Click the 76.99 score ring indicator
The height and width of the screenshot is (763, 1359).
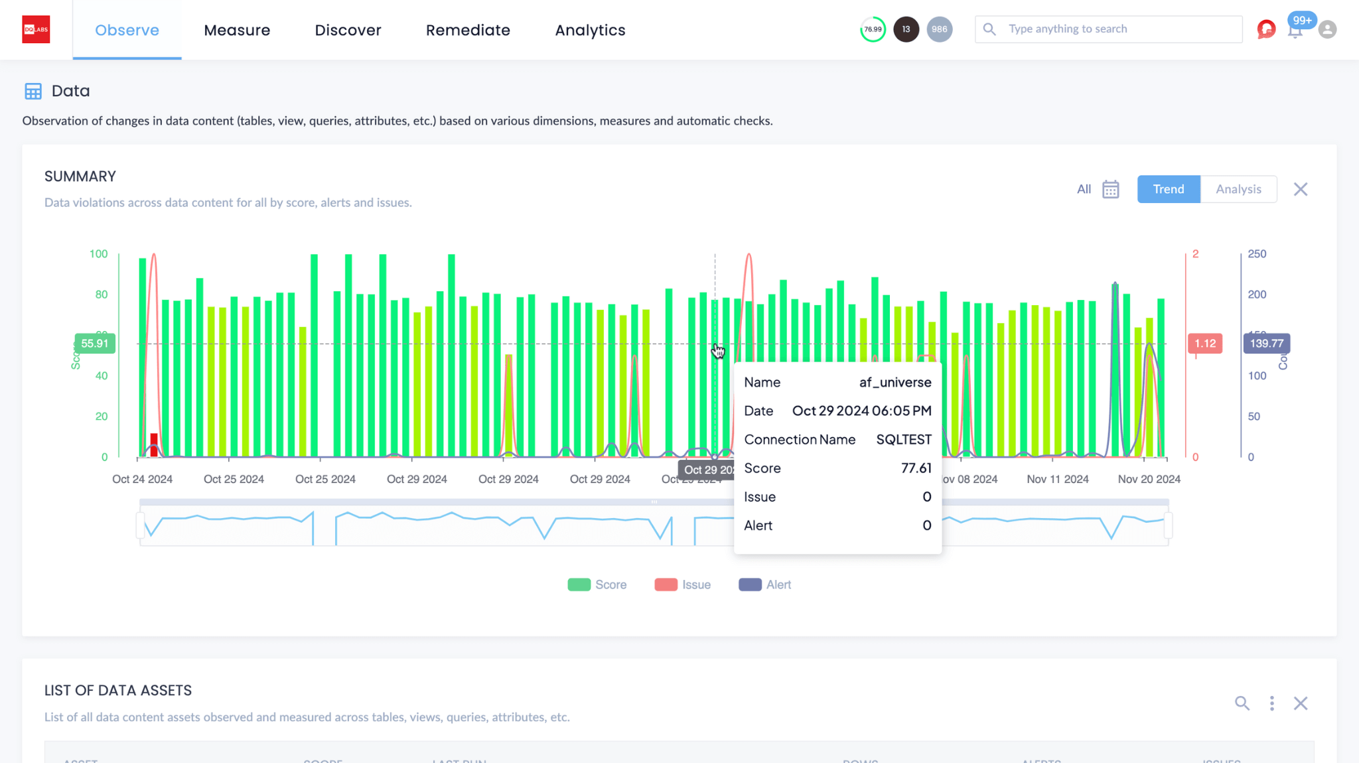(x=873, y=29)
